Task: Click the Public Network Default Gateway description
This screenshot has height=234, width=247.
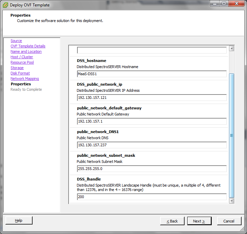Action: click(x=103, y=114)
